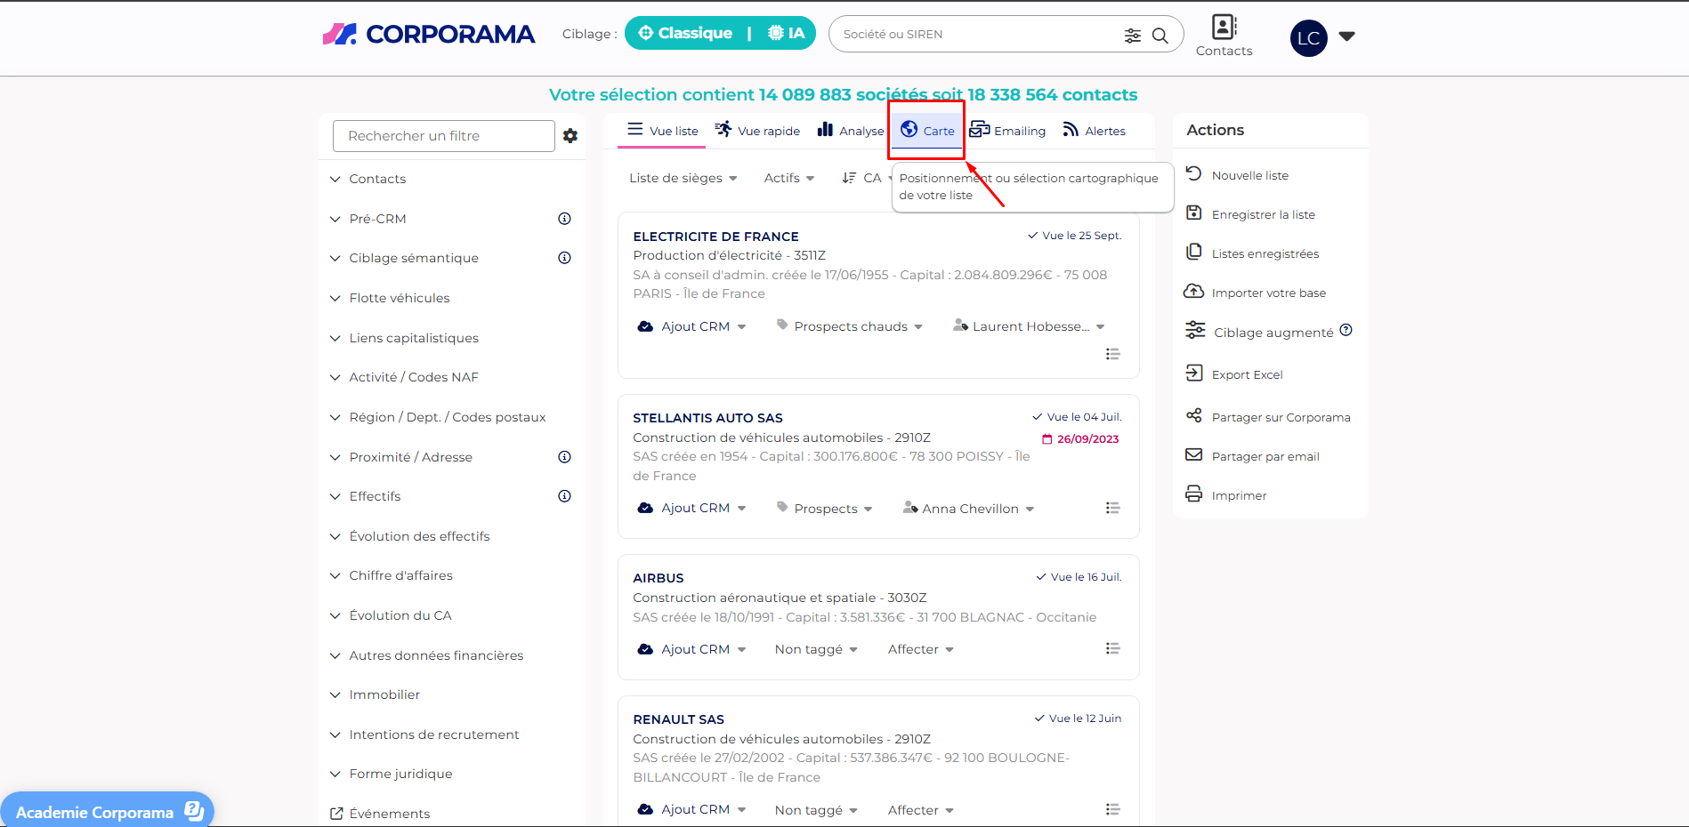Open user account menu arrow
The image size is (1689, 827).
point(1346,36)
